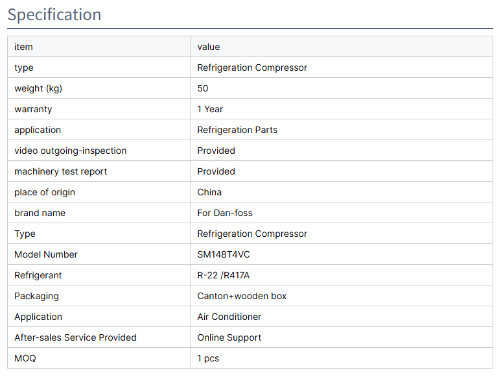Click the '1 pcs' MOQ value
Viewport: 501px width, 377px height.
[x=208, y=358]
